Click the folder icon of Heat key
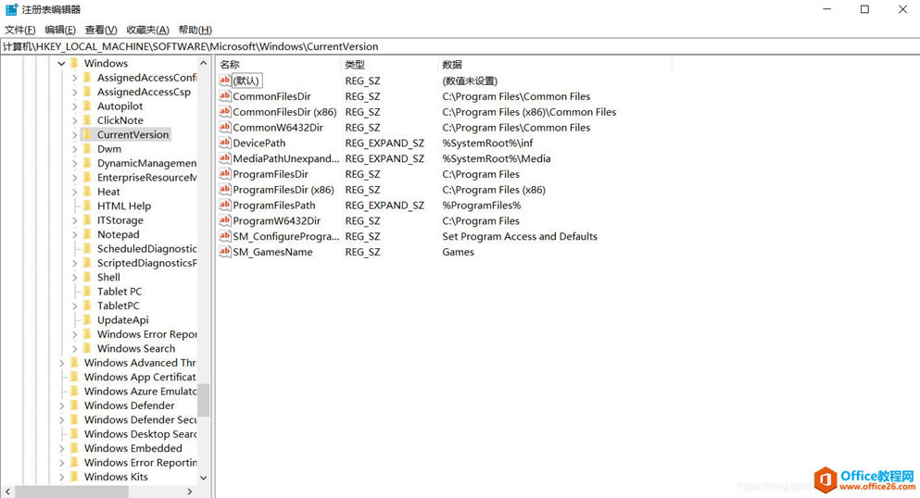The height and width of the screenshot is (498, 920). pos(87,192)
